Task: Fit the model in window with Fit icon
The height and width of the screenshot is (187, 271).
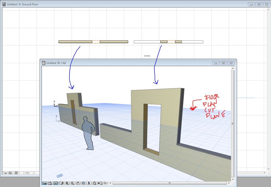Action: coord(95,183)
